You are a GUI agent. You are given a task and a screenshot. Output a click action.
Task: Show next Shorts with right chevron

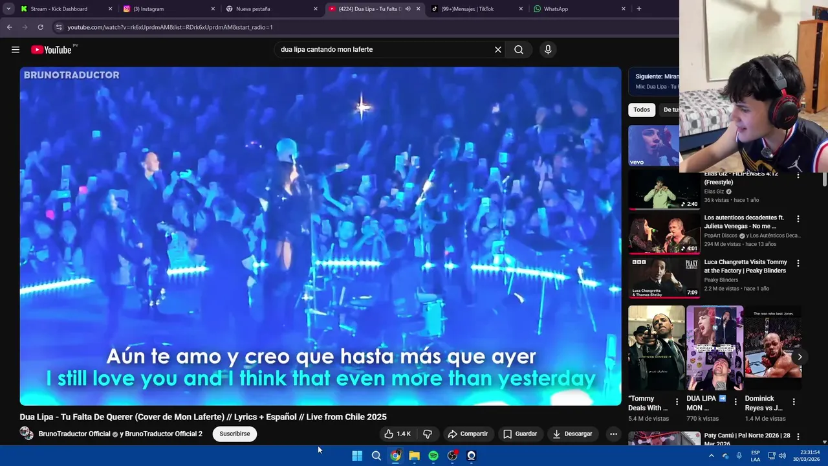[x=800, y=357]
